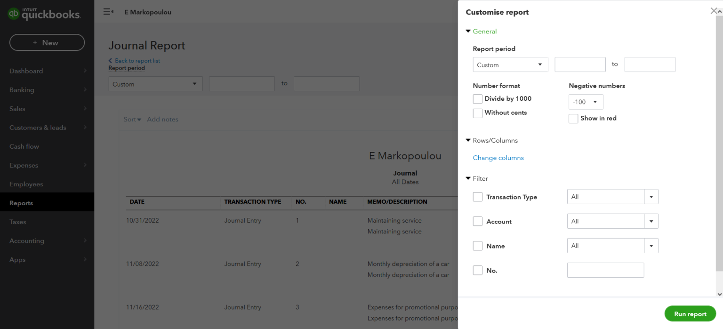723x329 pixels.
Task: Open the "-100" negative numbers dropdown
Action: pos(586,102)
